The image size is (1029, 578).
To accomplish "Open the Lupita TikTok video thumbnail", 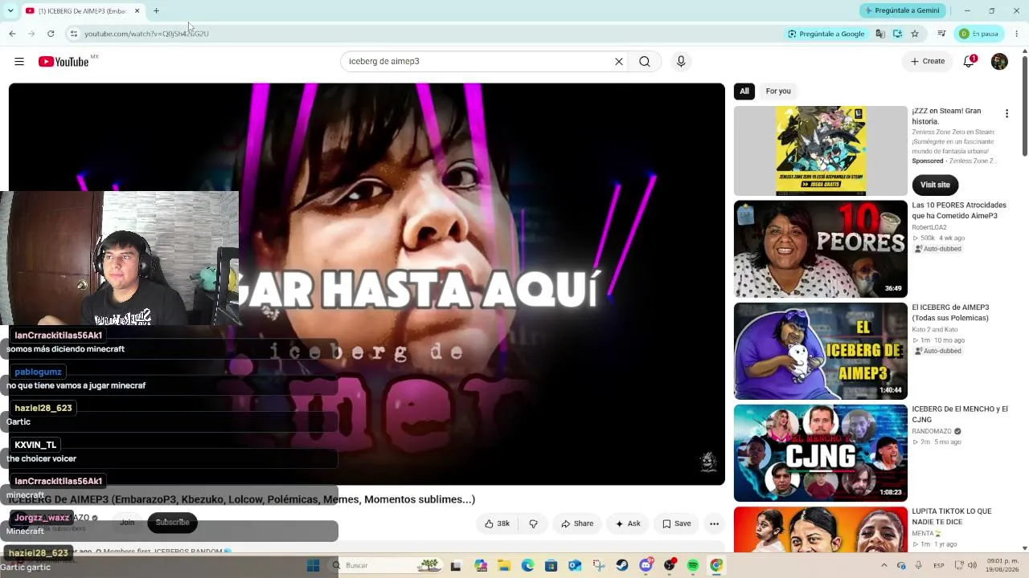I will [821, 530].
